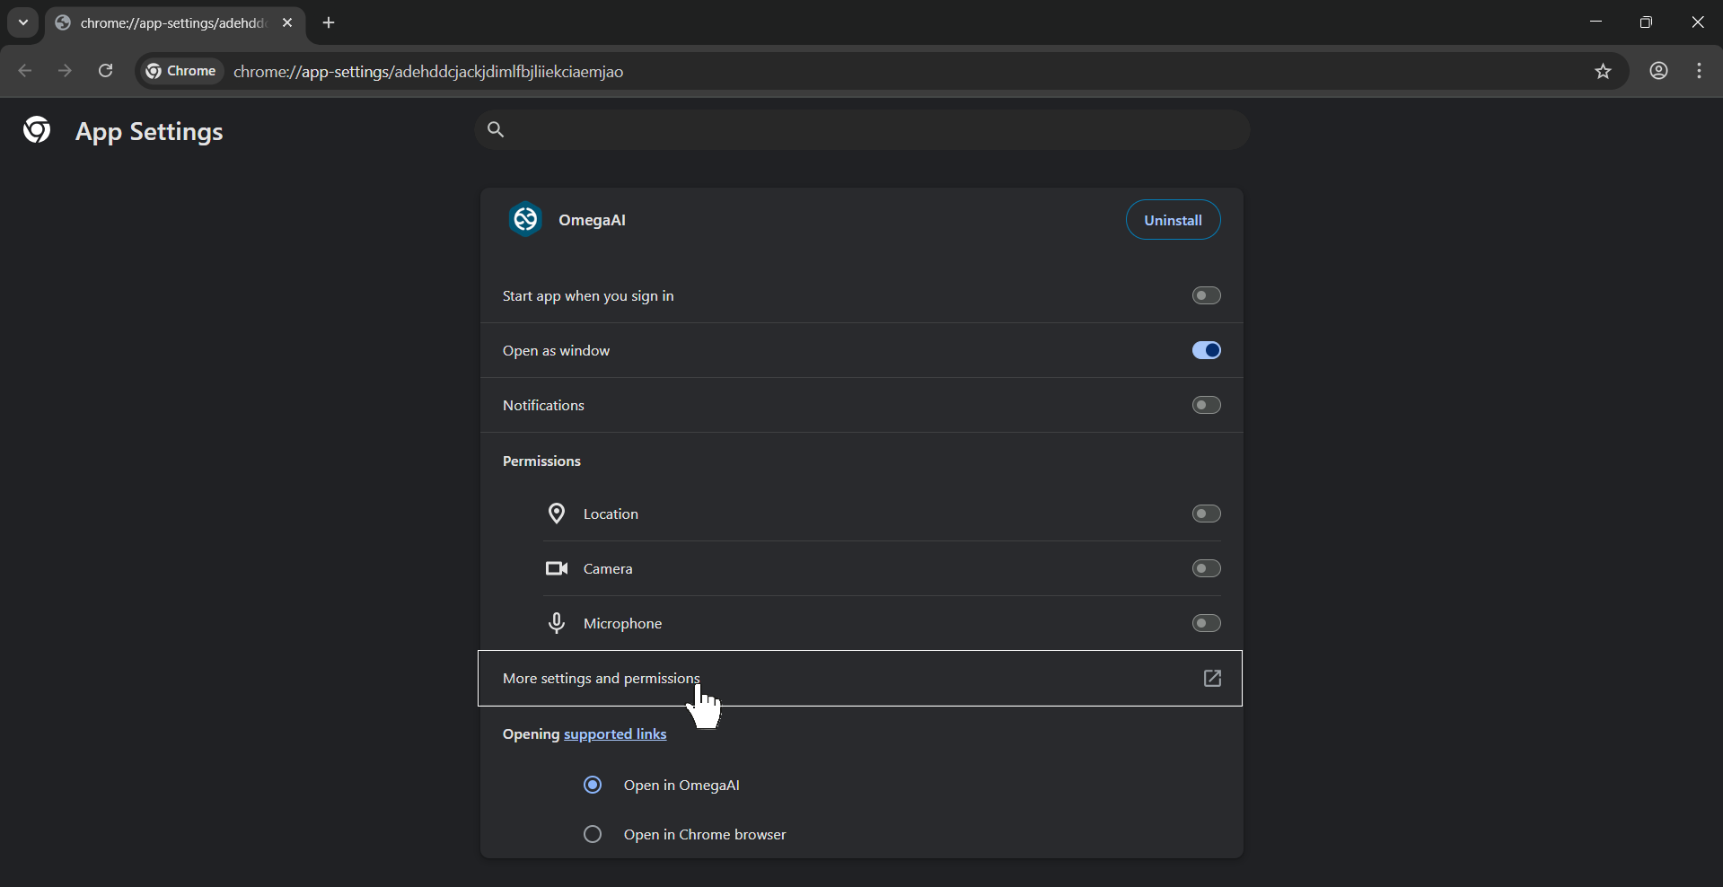Image resolution: width=1723 pixels, height=887 pixels.
Task: Allow Location permission toggle
Action: click(1206, 514)
